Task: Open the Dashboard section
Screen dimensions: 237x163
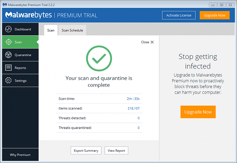Action: click(x=21, y=29)
